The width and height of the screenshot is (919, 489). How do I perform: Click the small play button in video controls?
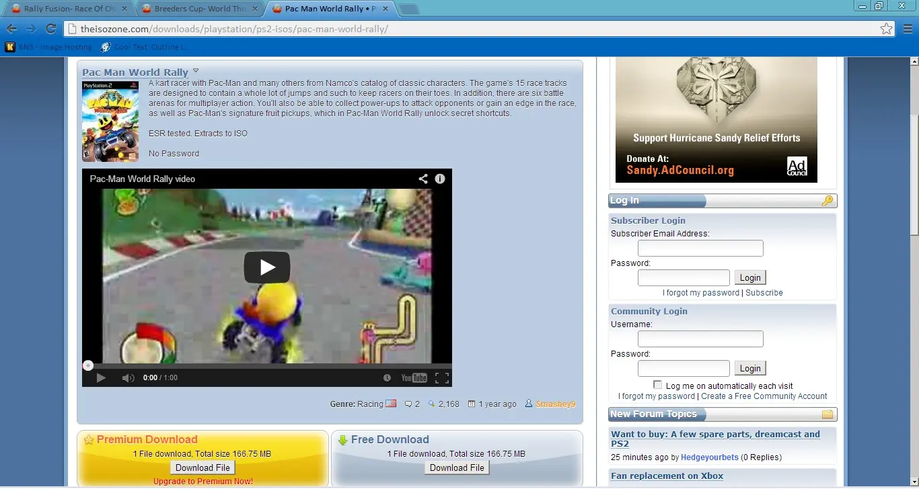click(101, 377)
